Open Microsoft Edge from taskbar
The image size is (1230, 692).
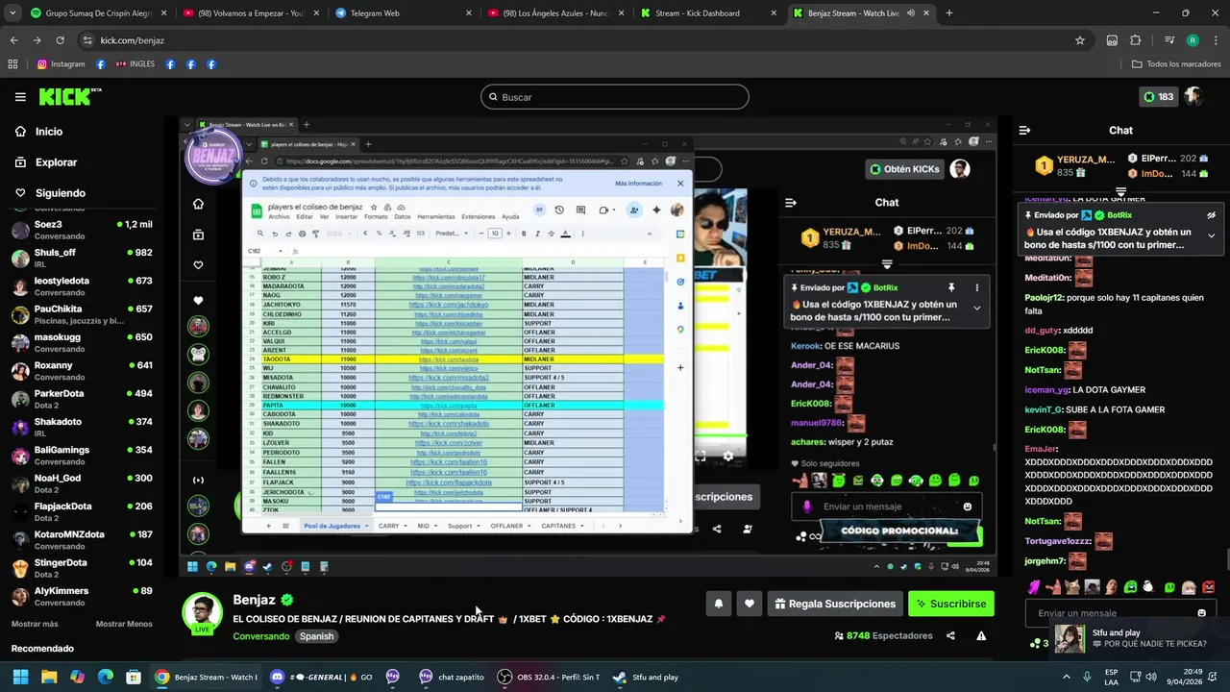[106, 677]
